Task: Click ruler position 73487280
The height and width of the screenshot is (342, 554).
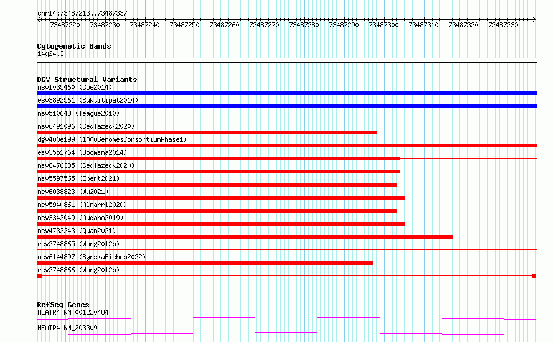Action: click(x=304, y=25)
